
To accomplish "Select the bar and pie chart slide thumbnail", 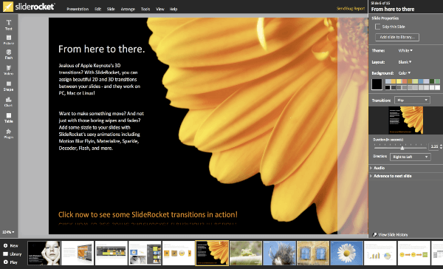I will coord(380,253).
